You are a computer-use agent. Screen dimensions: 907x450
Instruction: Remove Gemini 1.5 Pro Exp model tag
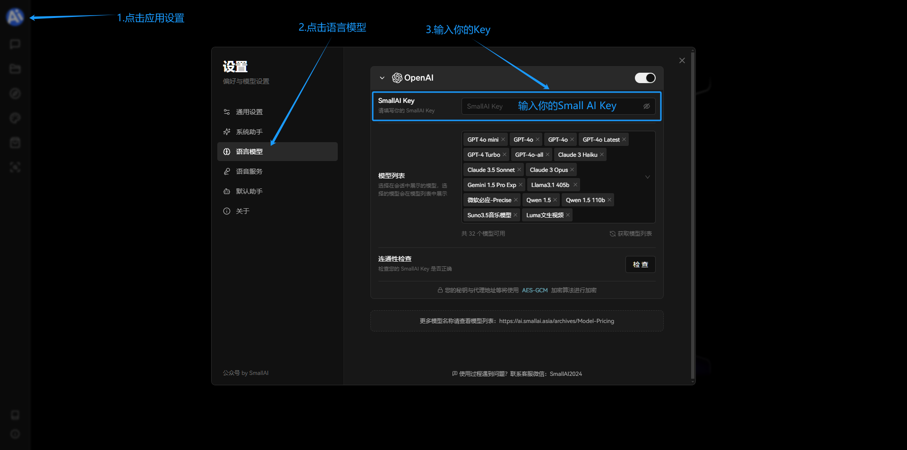click(521, 185)
